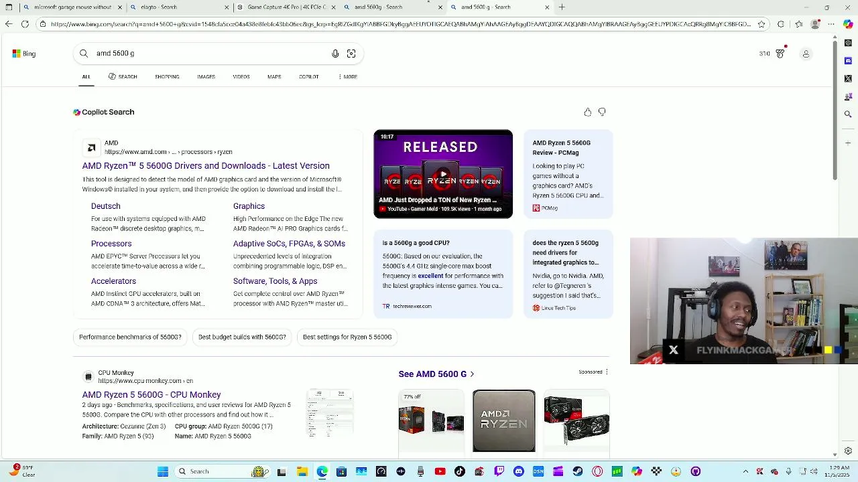Open the Deutsch sublink
The width and height of the screenshot is (858, 482).
[x=106, y=206]
